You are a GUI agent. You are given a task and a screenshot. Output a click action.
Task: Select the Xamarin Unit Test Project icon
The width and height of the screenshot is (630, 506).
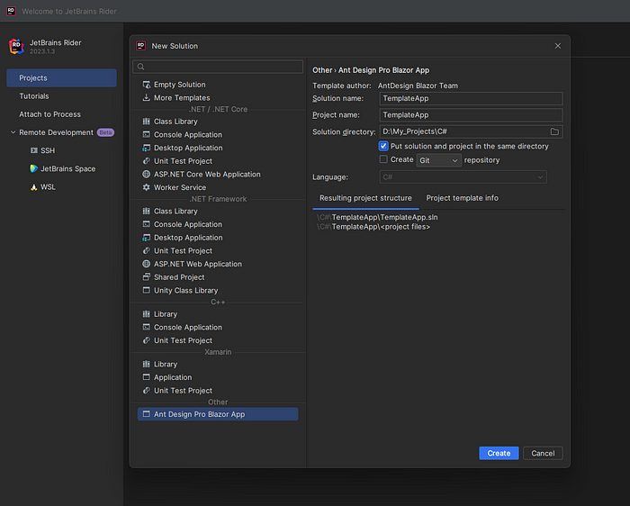tap(146, 391)
